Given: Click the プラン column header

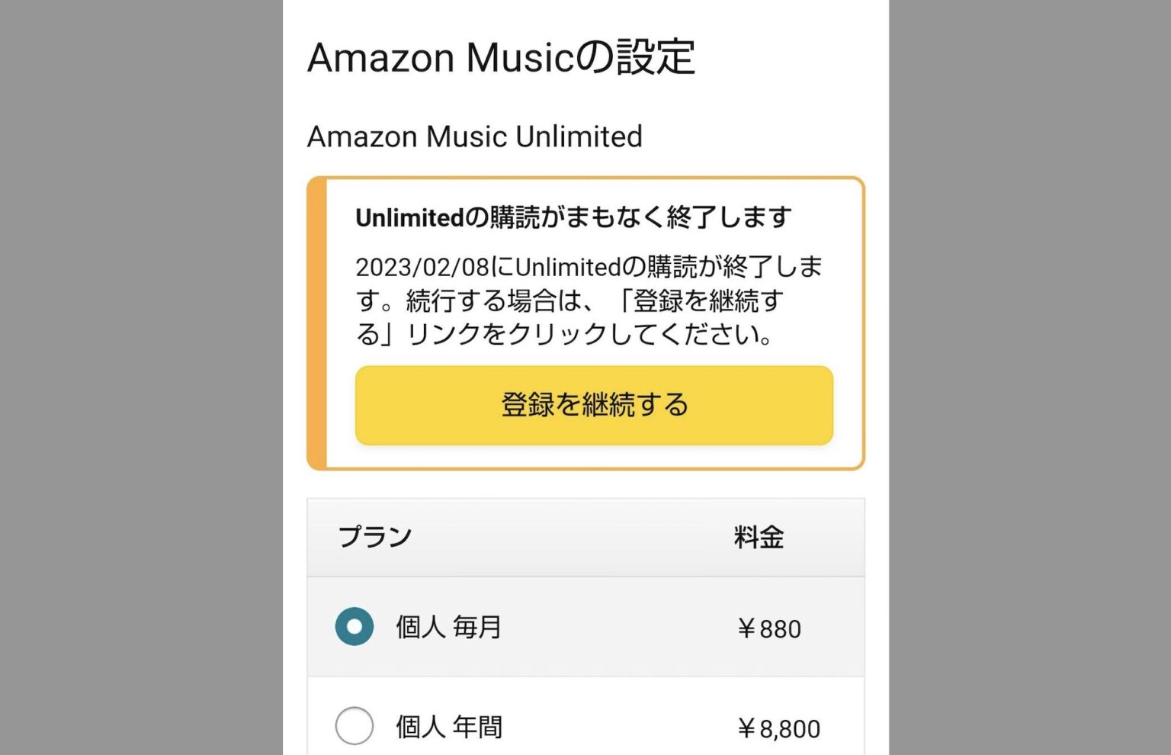Looking at the screenshot, I should 375,537.
